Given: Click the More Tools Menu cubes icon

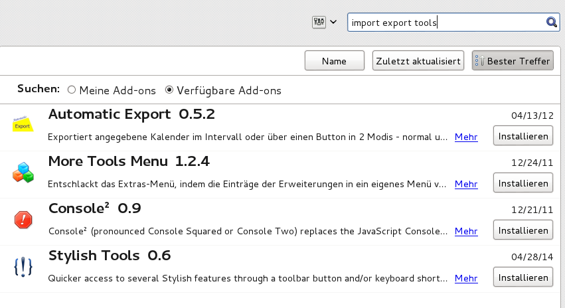Looking at the screenshot, I should coord(23,172).
